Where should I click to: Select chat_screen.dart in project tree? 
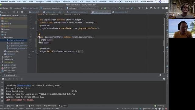click(x=16, y=40)
